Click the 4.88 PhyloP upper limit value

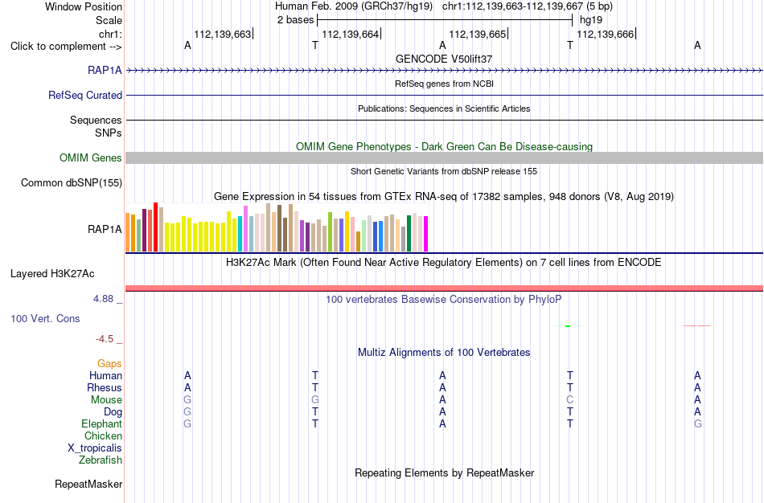pos(104,298)
